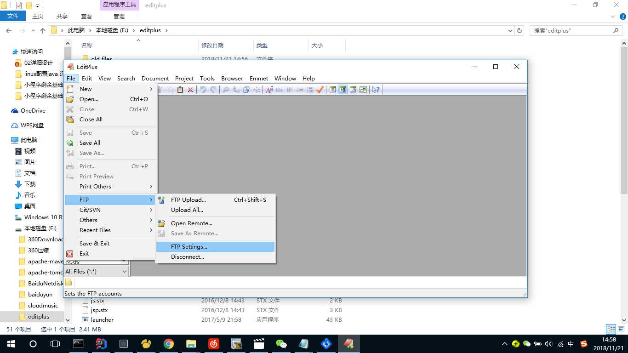Click Disconnect... in the FTP submenu
Screen dimensions: 628x353
point(216,256)
